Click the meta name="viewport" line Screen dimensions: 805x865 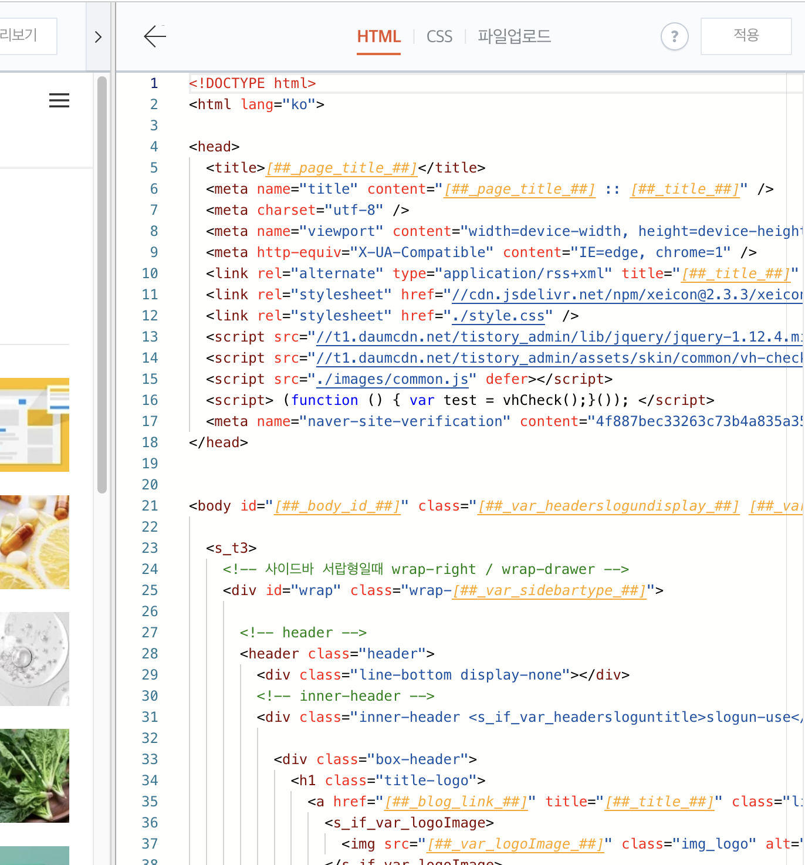point(504,231)
